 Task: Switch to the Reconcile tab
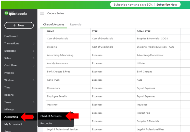point(75,24)
